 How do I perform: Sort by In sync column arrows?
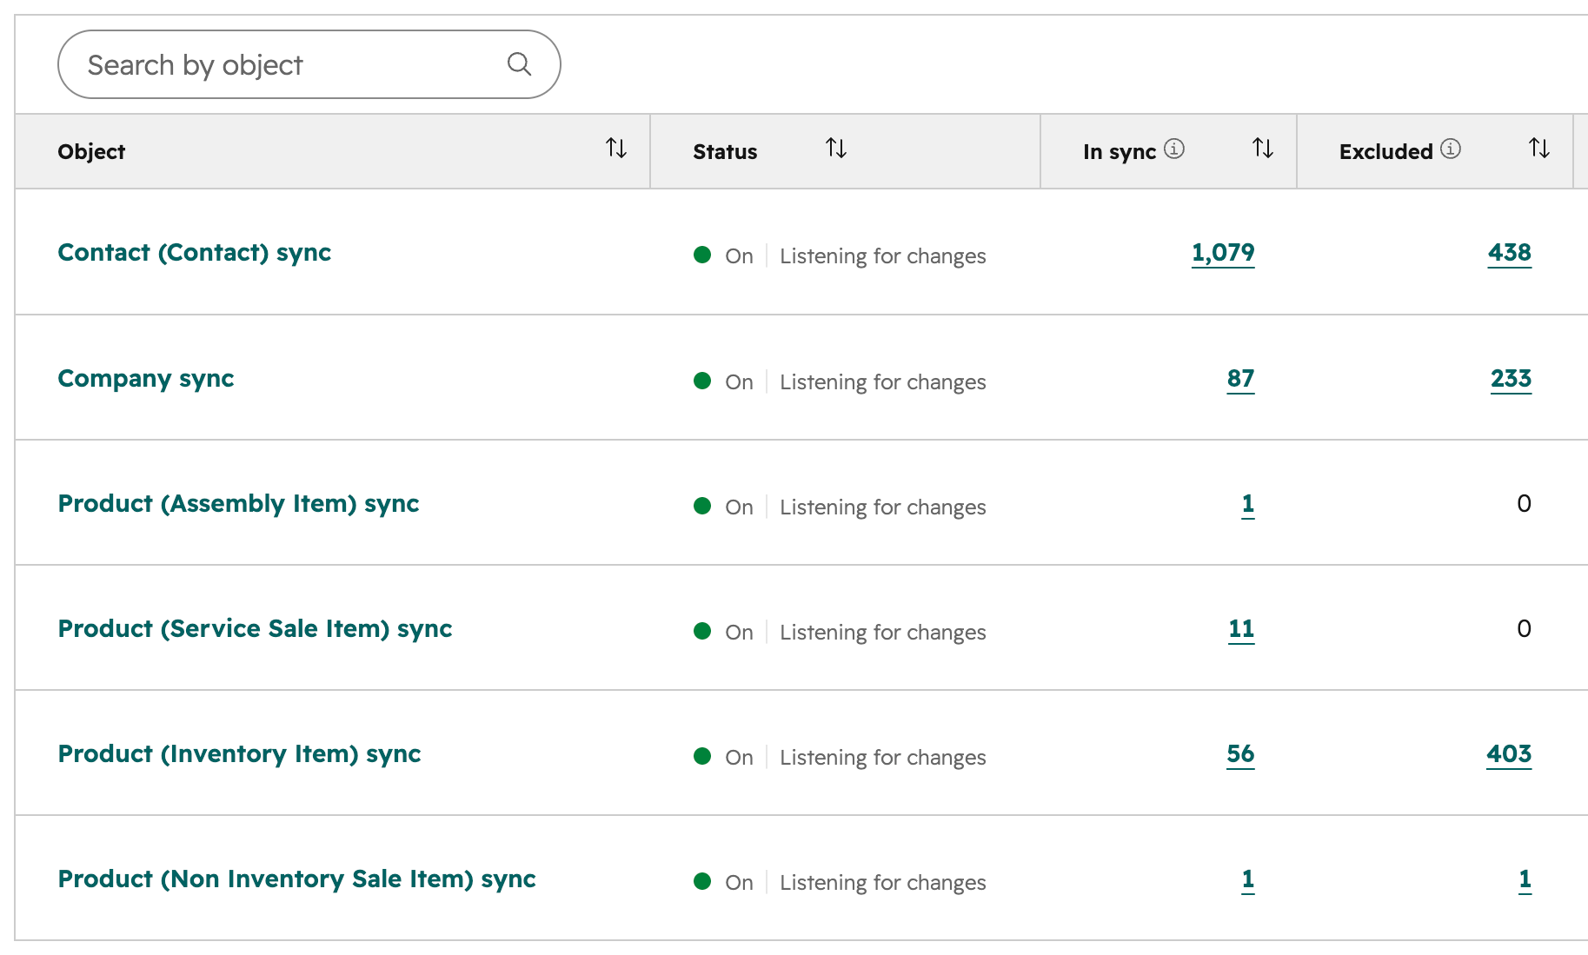(1263, 149)
